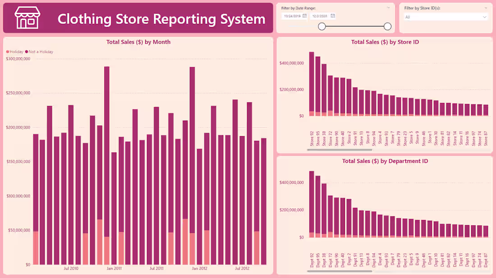This screenshot has height=278, width=496.
Task: Click the right handle of the date range slider
Action: 387,26
